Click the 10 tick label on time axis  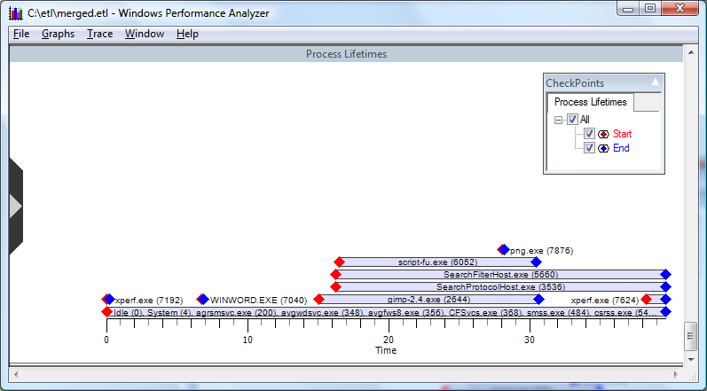tap(247, 340)
